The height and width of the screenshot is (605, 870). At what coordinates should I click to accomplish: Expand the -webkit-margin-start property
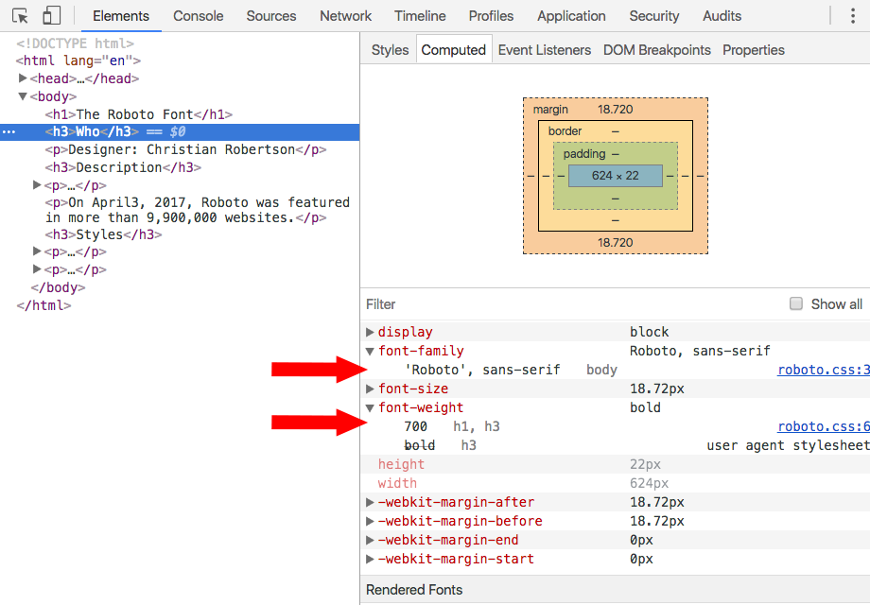pos(370,559)
